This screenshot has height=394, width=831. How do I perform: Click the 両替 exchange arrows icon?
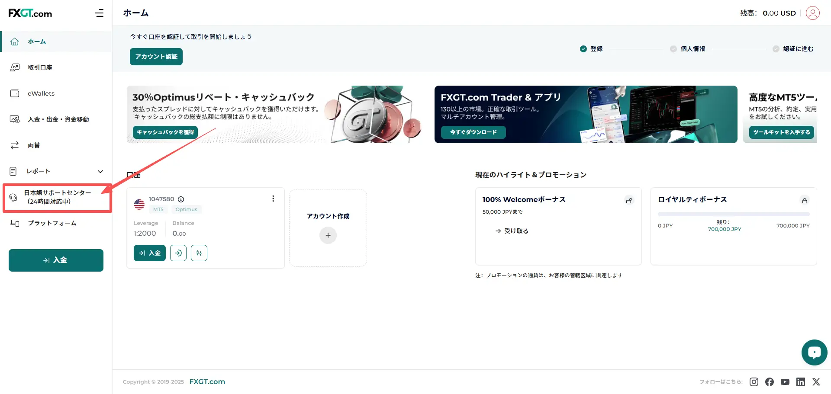tap(15, 145)
